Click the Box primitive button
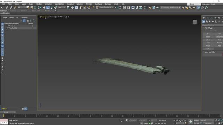This screenshot has width=223, height=125. 208,34
